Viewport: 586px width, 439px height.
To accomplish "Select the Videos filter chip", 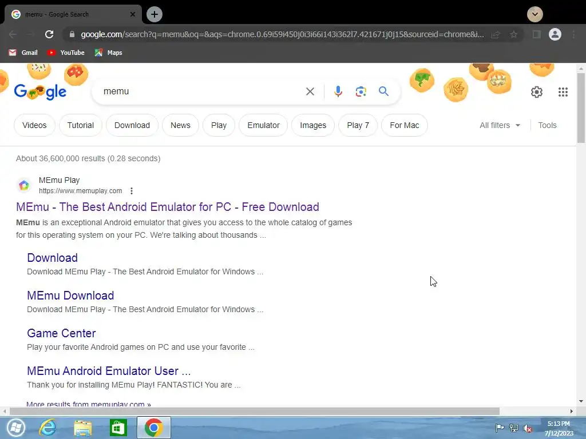I will coord(34,125).
